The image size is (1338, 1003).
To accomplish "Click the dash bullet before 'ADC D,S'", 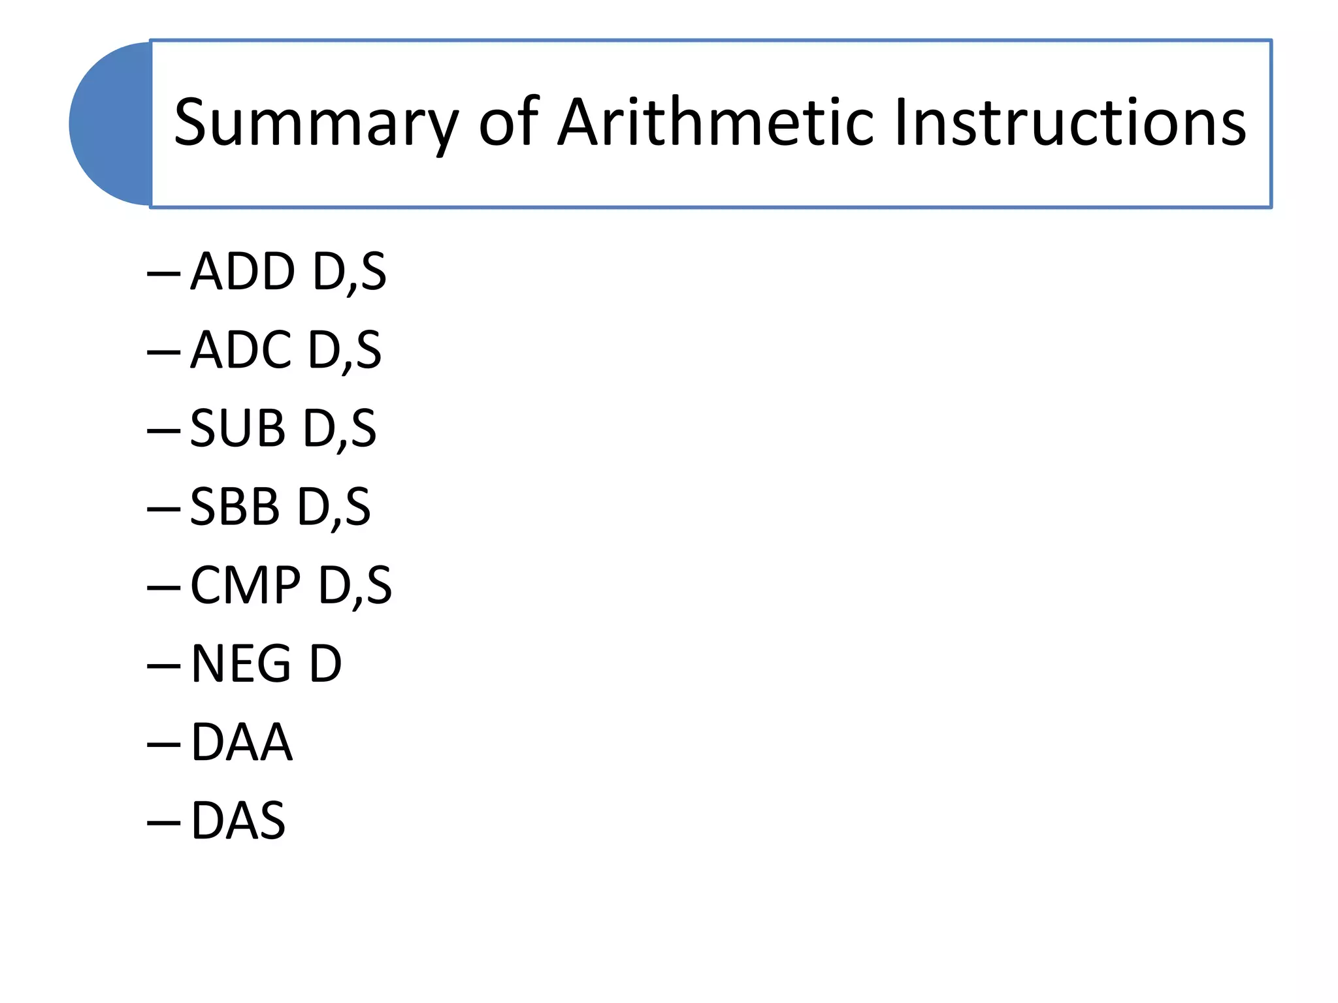I will [x=164, y=353].
